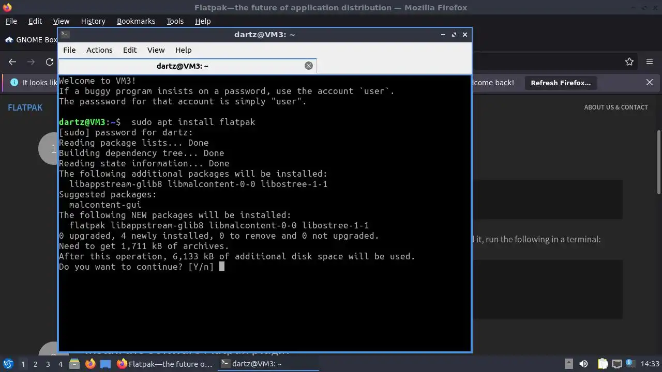662x372 pixels.
Task: Open the Firefox hamburger menu
Action: click(650, 61)
